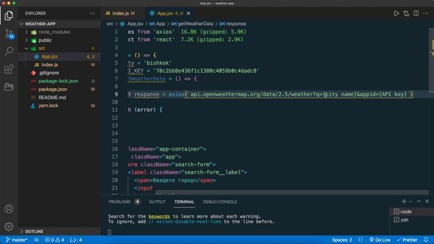Click the 'bishkek' string on line 5

click(x=158, y=63)
